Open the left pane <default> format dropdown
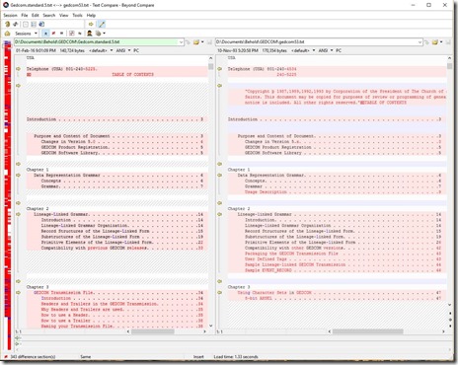This screenshot has width=458, height=365. pyautogui.click(x=101, y=50)
